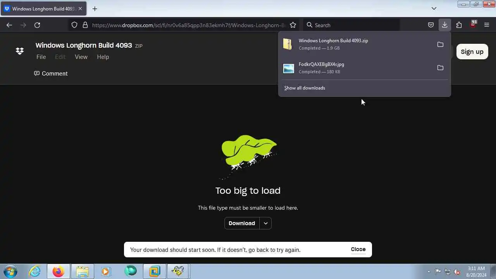Click the Dropbox logo icon
The image size is (496, 279).
tap(20, 51)
